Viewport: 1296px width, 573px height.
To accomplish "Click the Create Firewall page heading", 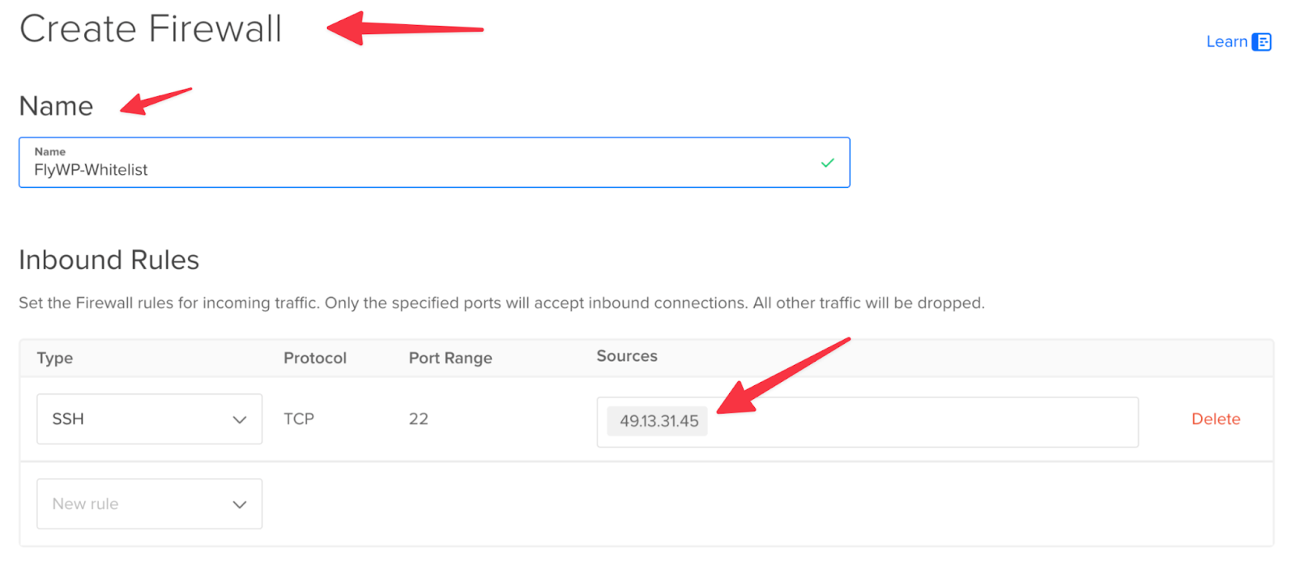I will pos(151,29).
